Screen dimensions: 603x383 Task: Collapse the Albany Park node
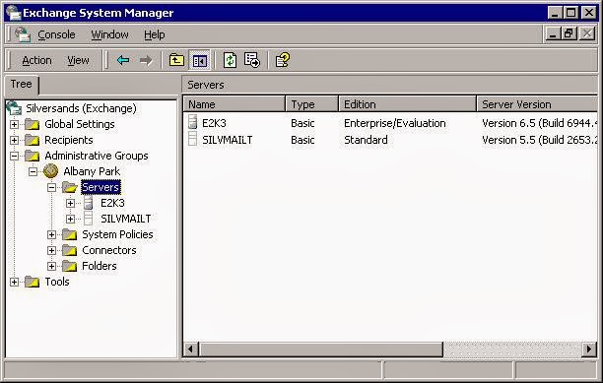pos(33,171)
